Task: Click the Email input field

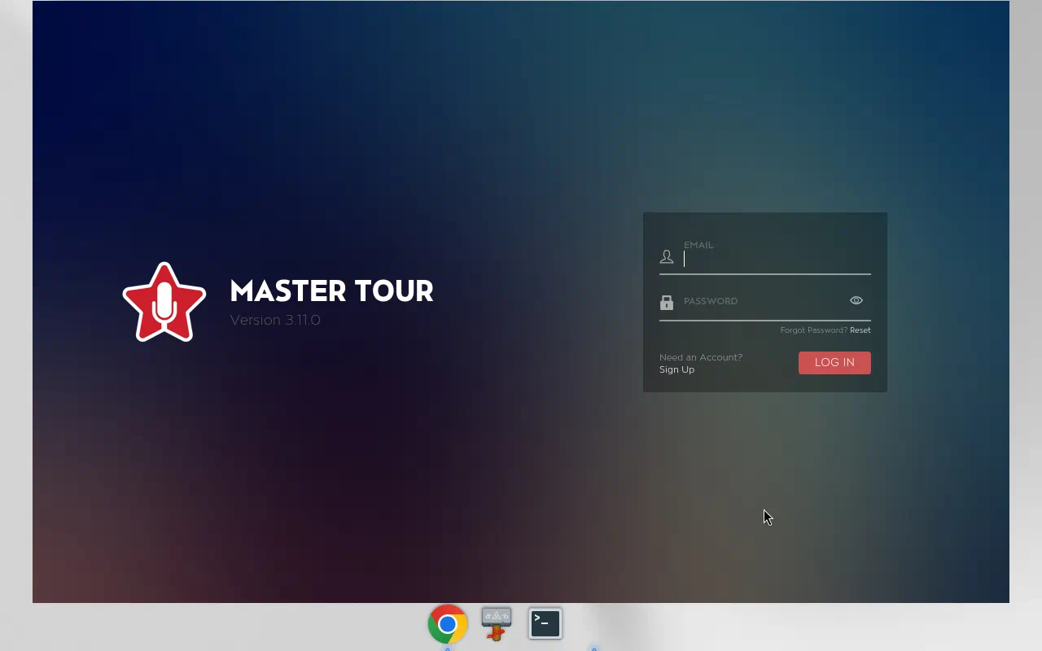Action: [777, 259]
